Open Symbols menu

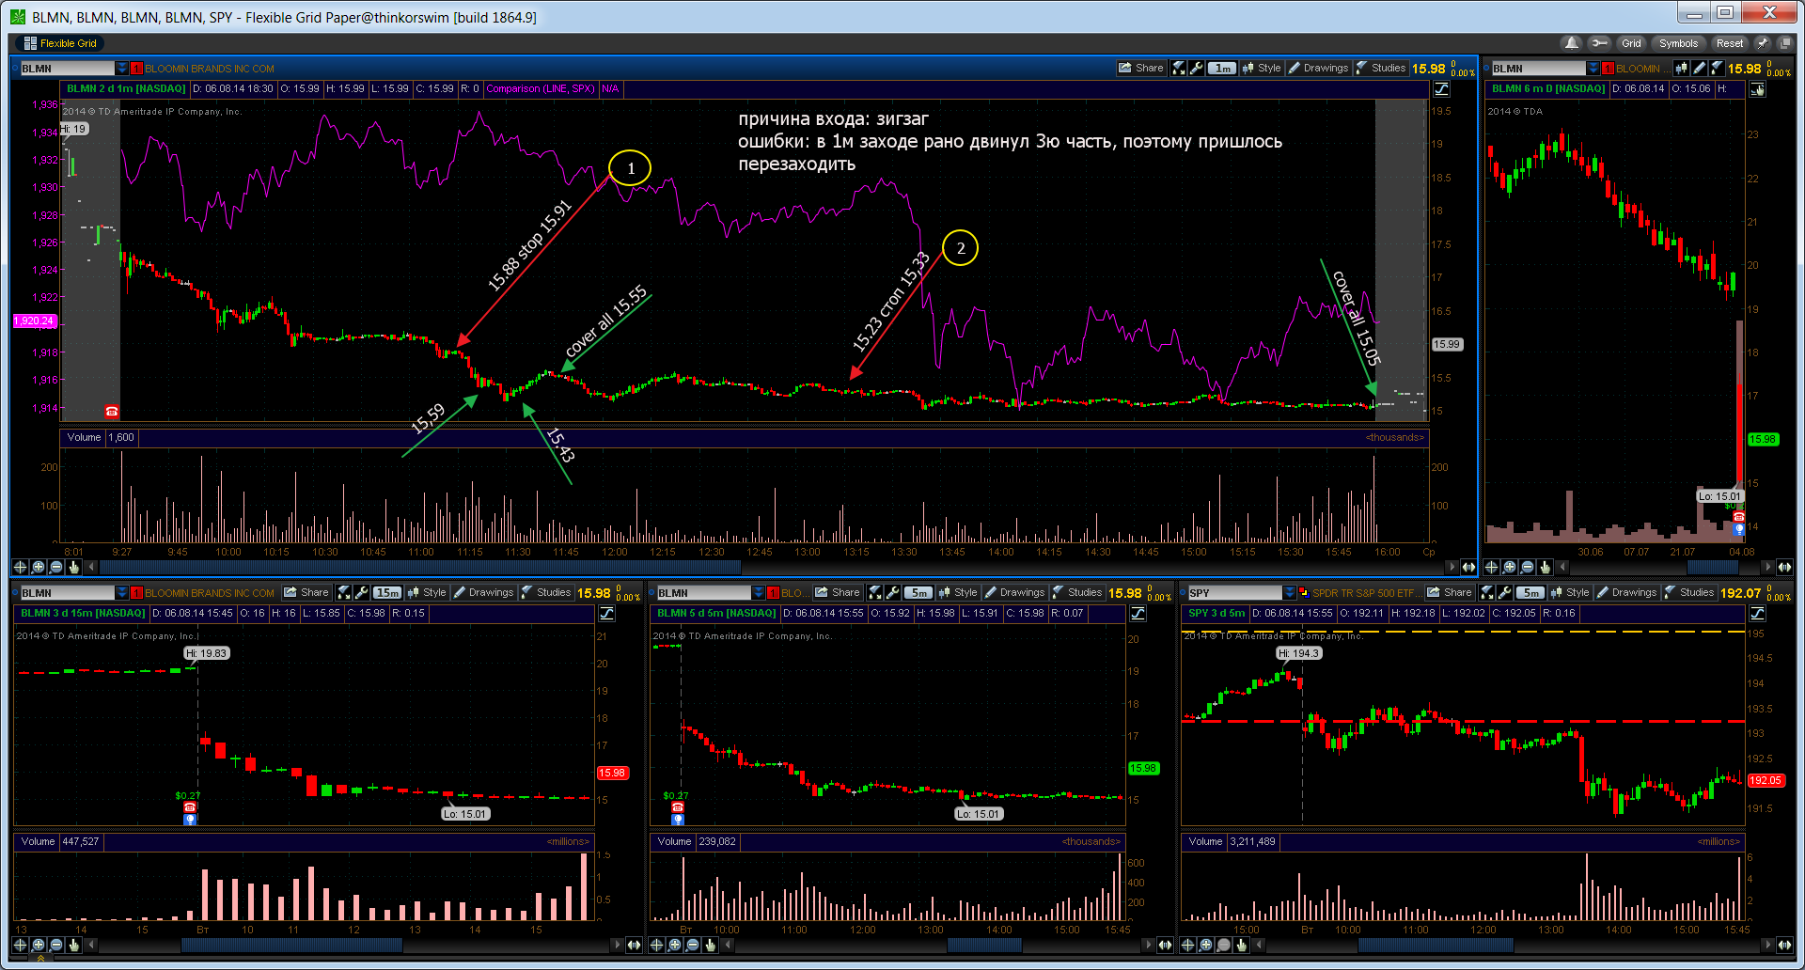1678,43
